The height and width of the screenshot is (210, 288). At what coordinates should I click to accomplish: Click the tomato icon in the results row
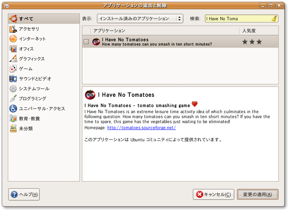click(96, 42)
